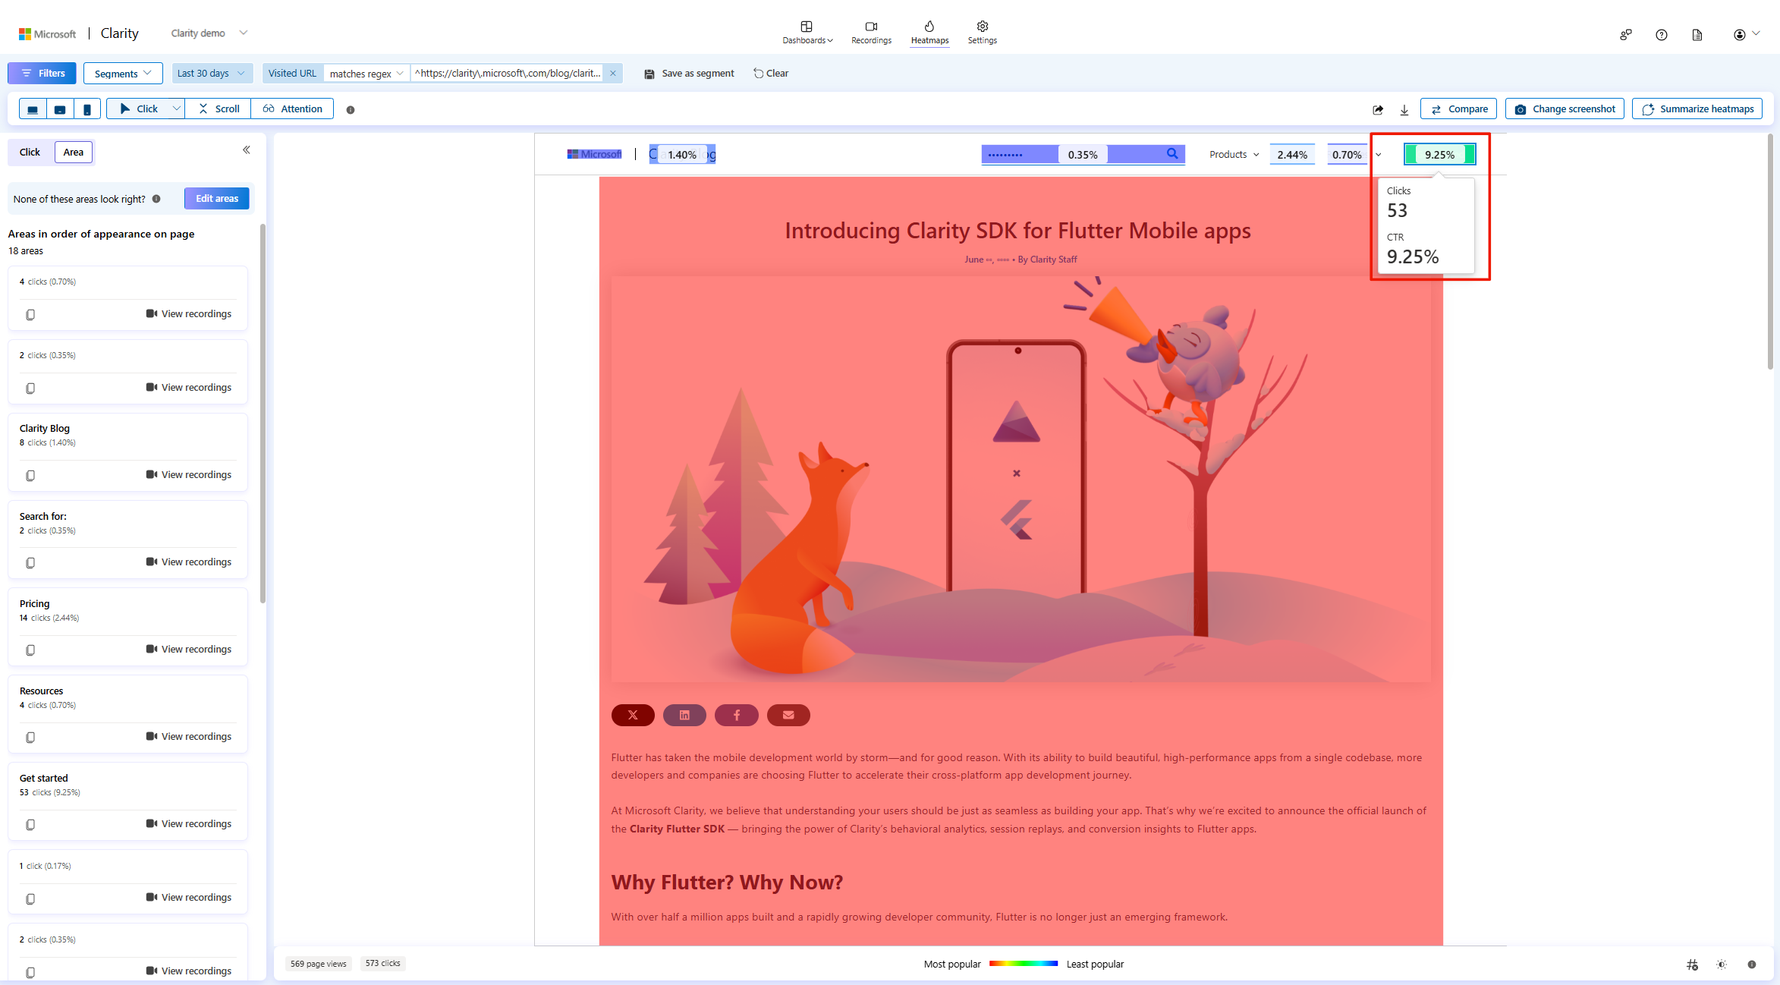Click Save as segment
This screenshot has height=985, width=1780.
pyautogui.click(x=689, y=74)
